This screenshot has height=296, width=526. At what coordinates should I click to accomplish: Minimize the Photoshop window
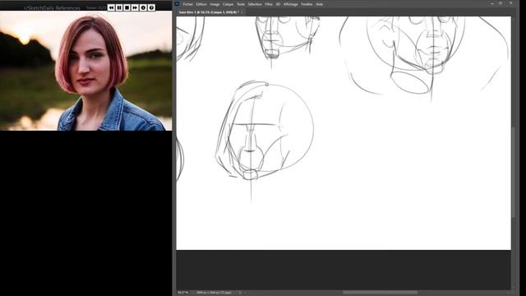[x=492, y=3]
